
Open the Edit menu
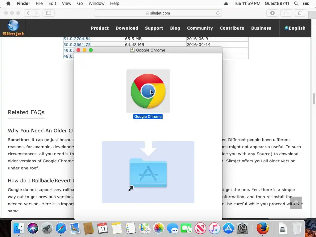pos(52,3)
